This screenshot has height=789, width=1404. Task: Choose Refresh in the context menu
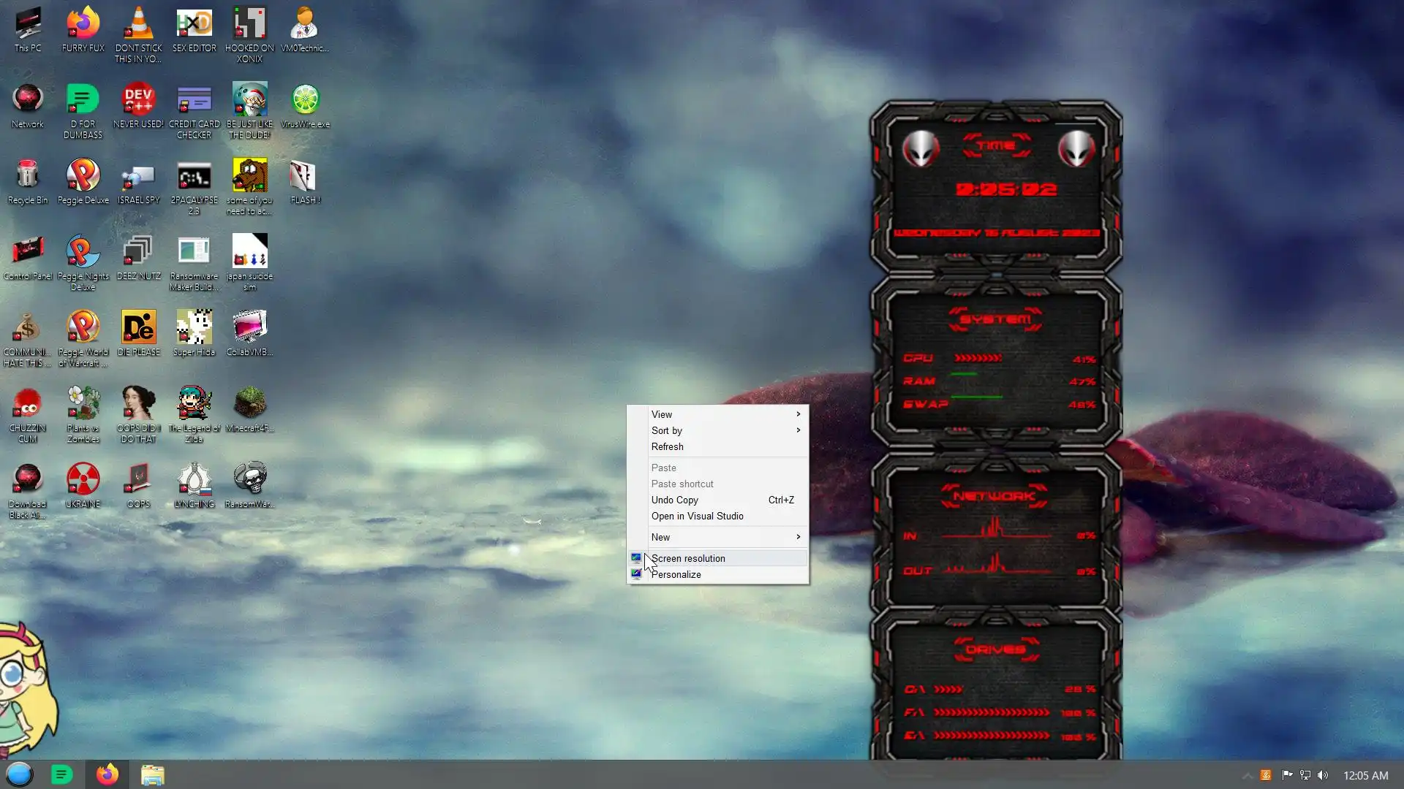coord(667,446)
